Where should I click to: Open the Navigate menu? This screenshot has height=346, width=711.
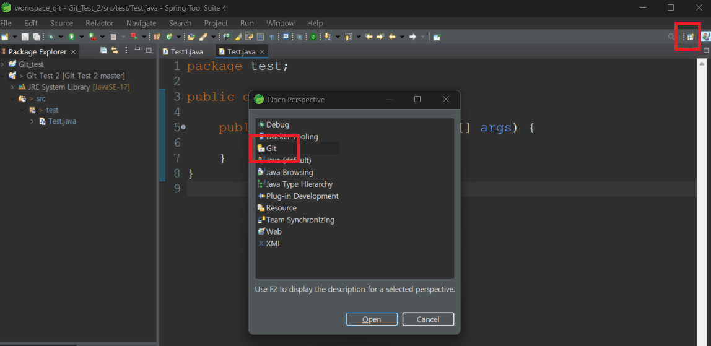141,23
